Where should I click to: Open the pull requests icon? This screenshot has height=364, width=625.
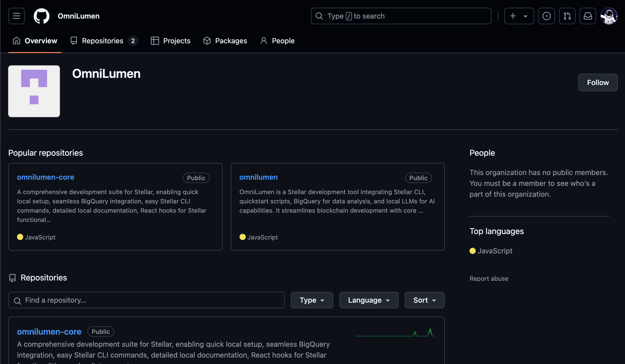click(567, 16)
